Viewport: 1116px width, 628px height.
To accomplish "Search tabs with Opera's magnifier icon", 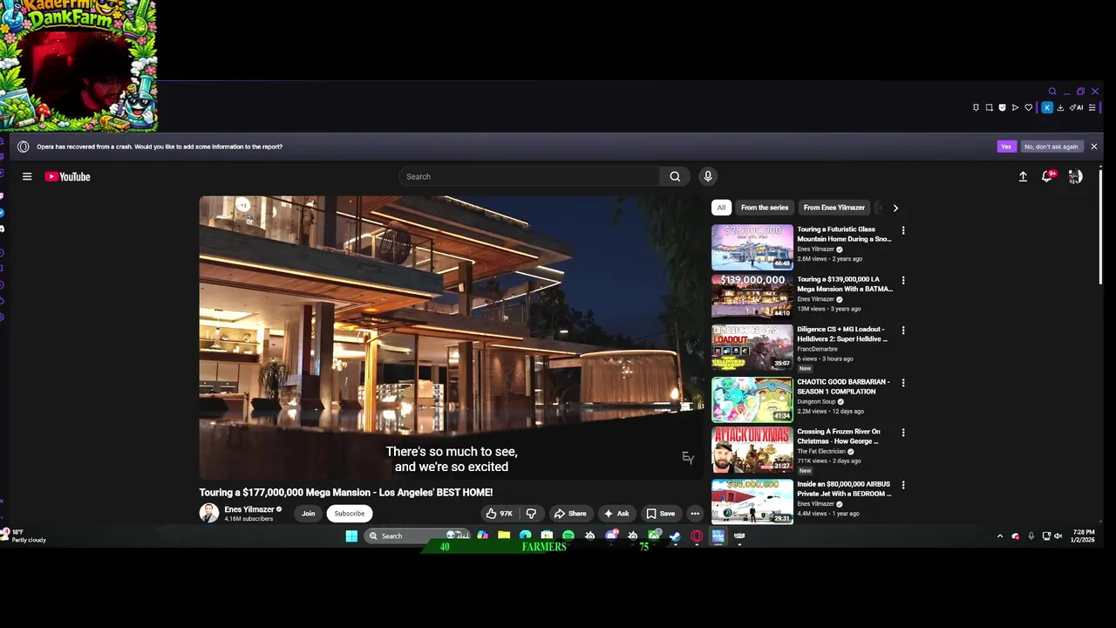I will point(1052,91).
